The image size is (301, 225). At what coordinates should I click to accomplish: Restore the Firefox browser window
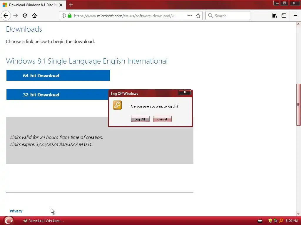[x=284, y=3]
